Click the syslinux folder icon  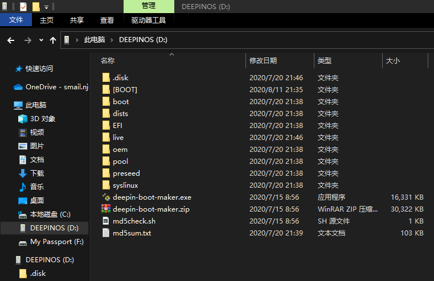click(x=106, y=185)
